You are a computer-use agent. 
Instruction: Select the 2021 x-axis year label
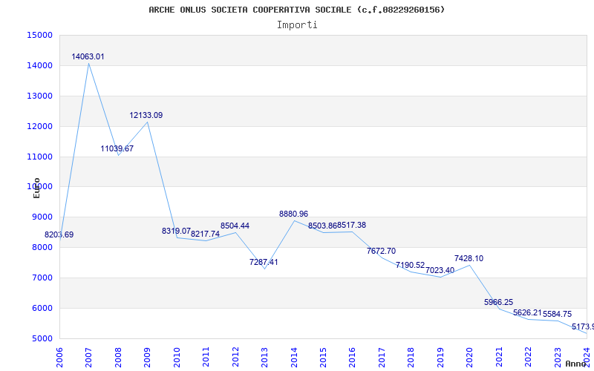click(499, 357)
